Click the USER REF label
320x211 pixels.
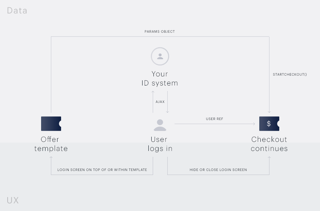[x=215, y=119]
